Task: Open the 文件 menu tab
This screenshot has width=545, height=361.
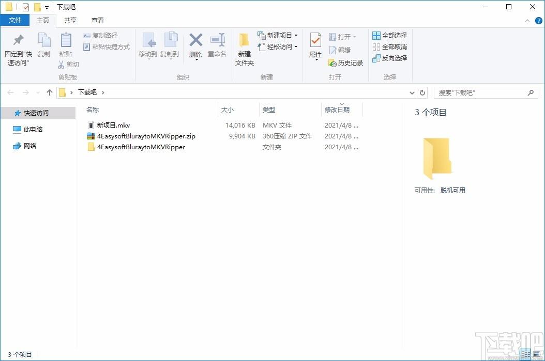Action: tap(14, 20)
